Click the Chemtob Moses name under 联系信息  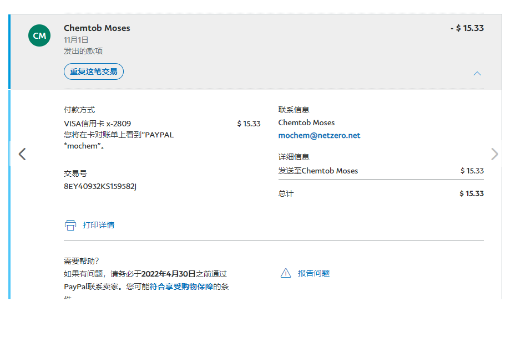(x=306, y=123)
